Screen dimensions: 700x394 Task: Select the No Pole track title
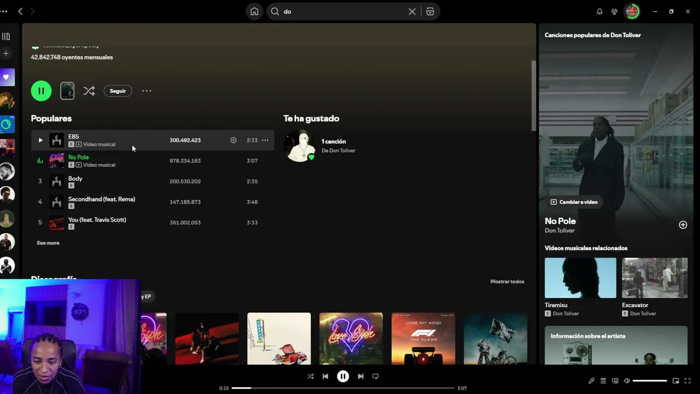click(78, 157)
